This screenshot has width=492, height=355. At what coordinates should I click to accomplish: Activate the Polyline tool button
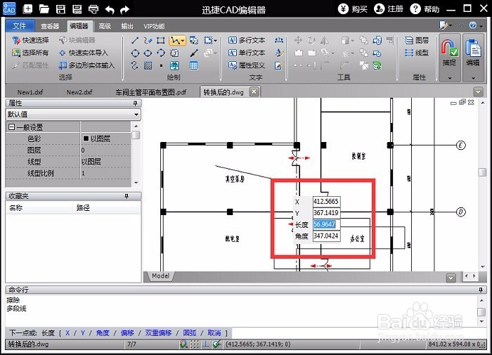click(x=175, y=40)
